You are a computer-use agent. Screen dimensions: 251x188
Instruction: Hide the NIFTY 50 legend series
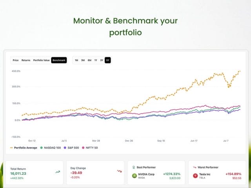pos(90,147)
